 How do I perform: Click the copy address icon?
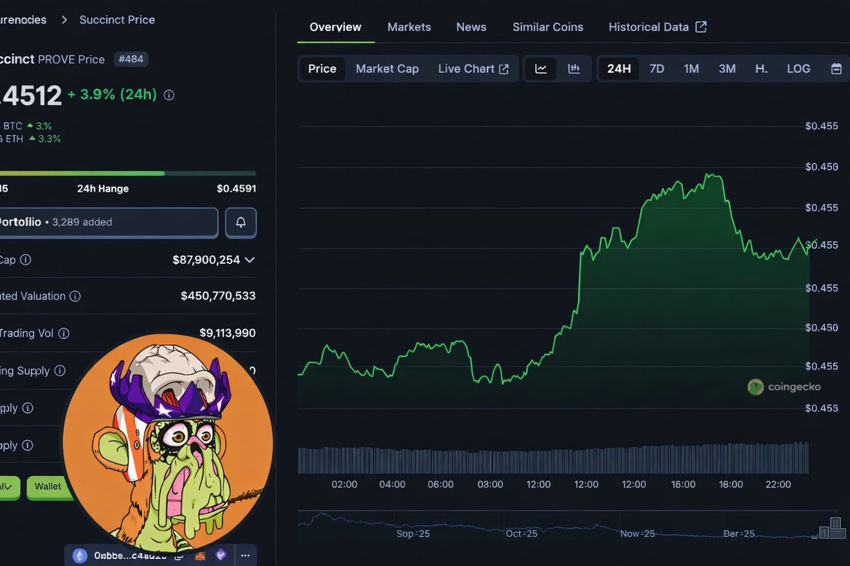click(181, 556)
